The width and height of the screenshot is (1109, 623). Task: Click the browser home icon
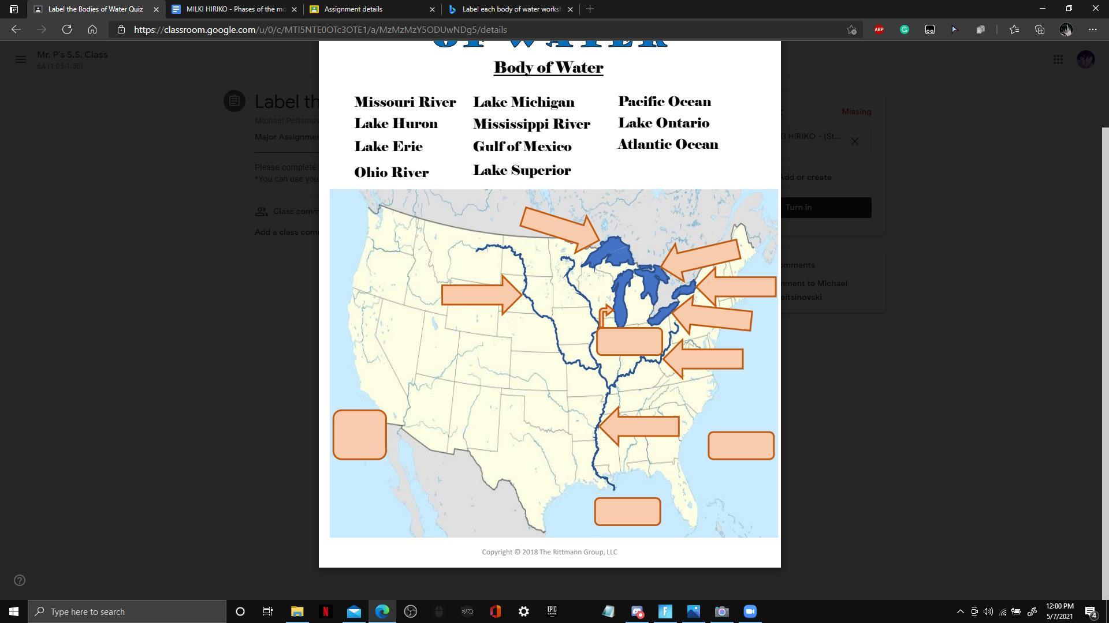tap(92, 29)
